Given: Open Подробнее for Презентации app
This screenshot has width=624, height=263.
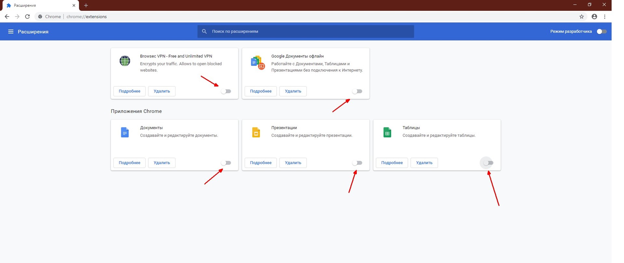Looking at the screenshot, I should 261,163.
